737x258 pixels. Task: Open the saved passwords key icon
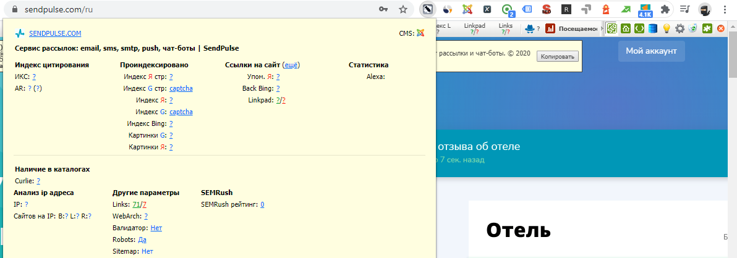tap(383, 9)
